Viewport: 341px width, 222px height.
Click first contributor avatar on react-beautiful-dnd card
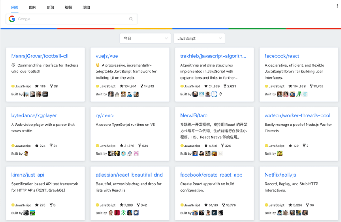pyautogui.click(x=111, y=213)
